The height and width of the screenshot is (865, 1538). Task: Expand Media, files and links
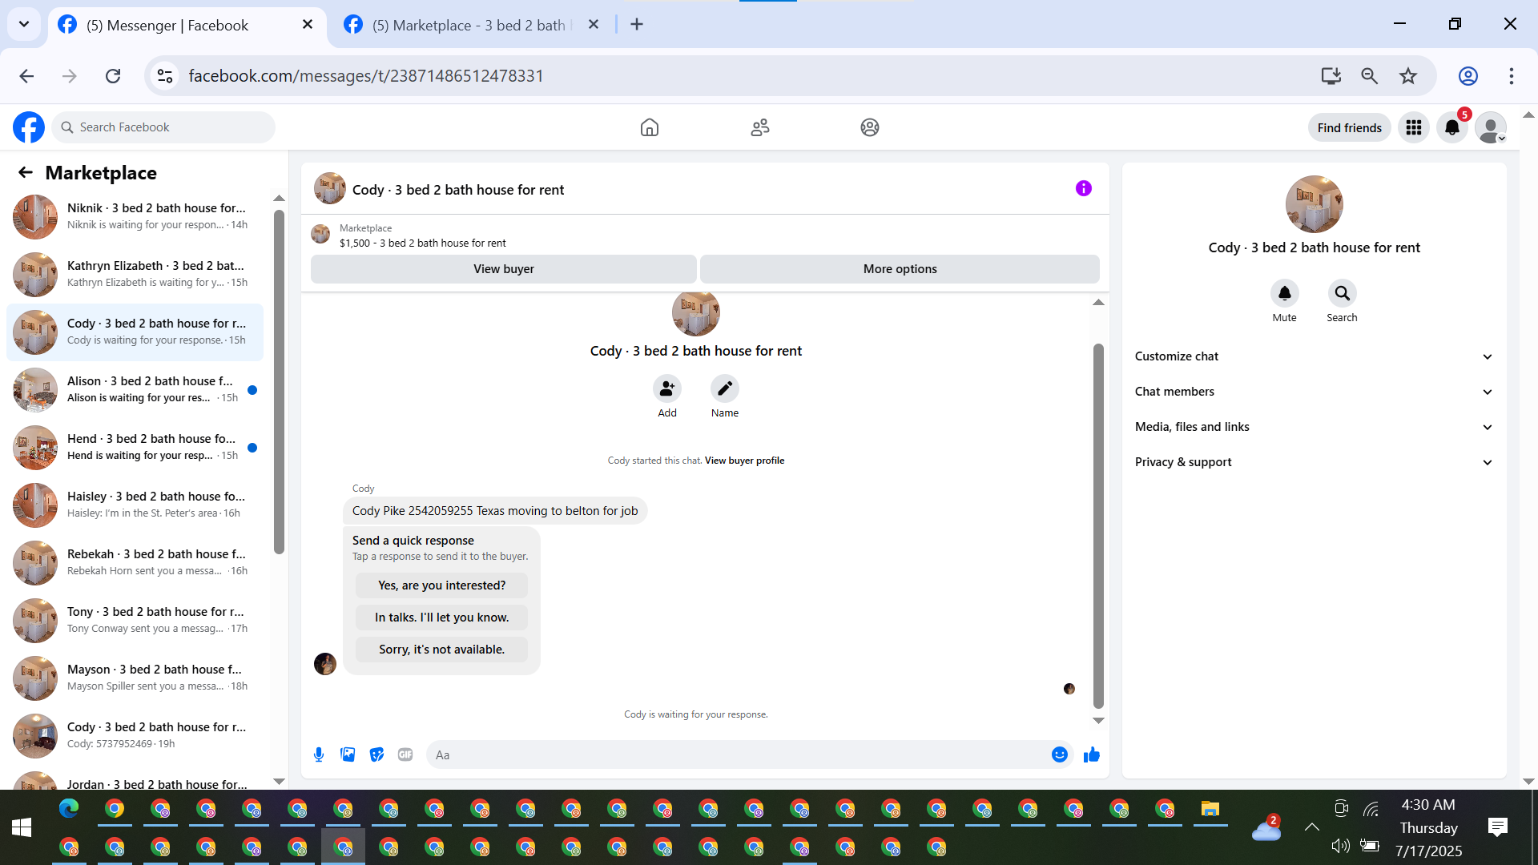[x=1314, y=427]
